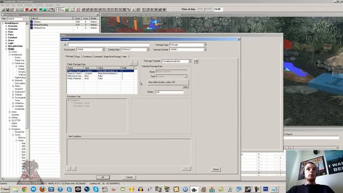Select the Package tab

pyautogui.click(x=69, y=56)
